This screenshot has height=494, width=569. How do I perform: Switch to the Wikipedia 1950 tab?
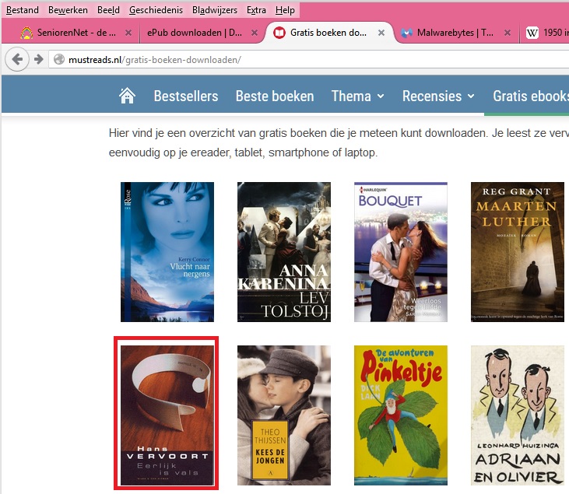click(549, 33)
